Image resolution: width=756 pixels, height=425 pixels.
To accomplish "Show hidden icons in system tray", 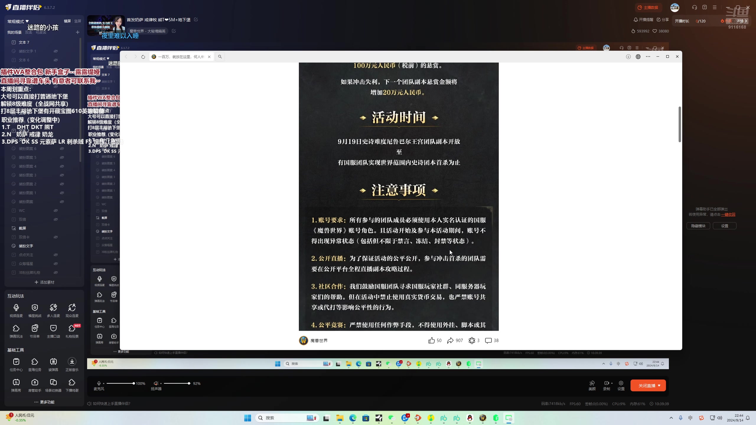I will tap(671, 418).
